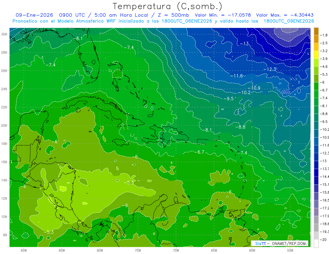Click the '28N' latitude axis label
Viewport: 329px width, 254px height.
click(x=5, y=53)
